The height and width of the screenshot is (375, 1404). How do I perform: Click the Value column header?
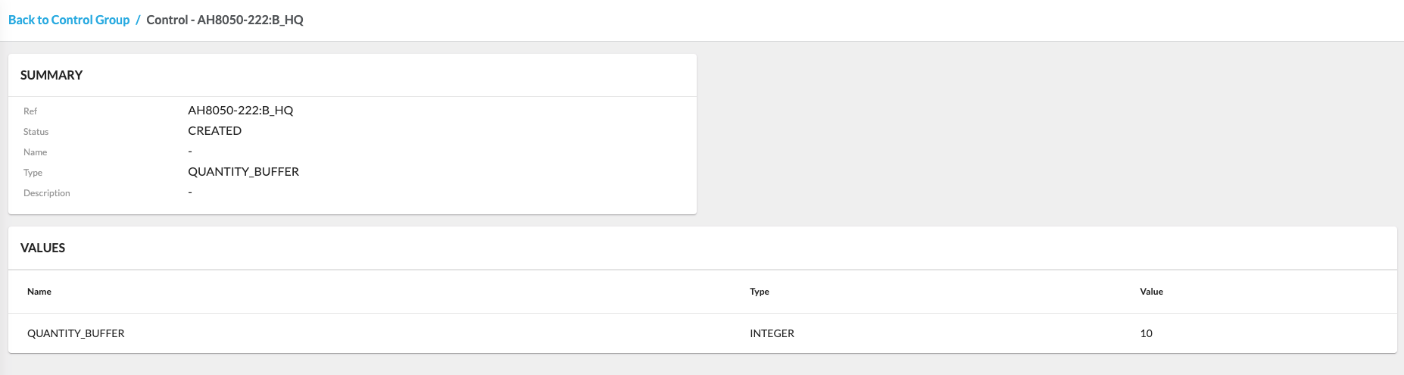1151,292
